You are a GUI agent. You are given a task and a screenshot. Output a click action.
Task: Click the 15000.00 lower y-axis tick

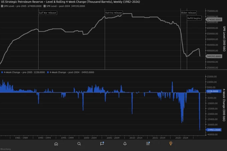212,77
